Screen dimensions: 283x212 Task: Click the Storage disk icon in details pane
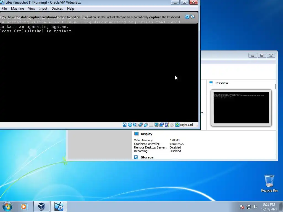(136, 157)
